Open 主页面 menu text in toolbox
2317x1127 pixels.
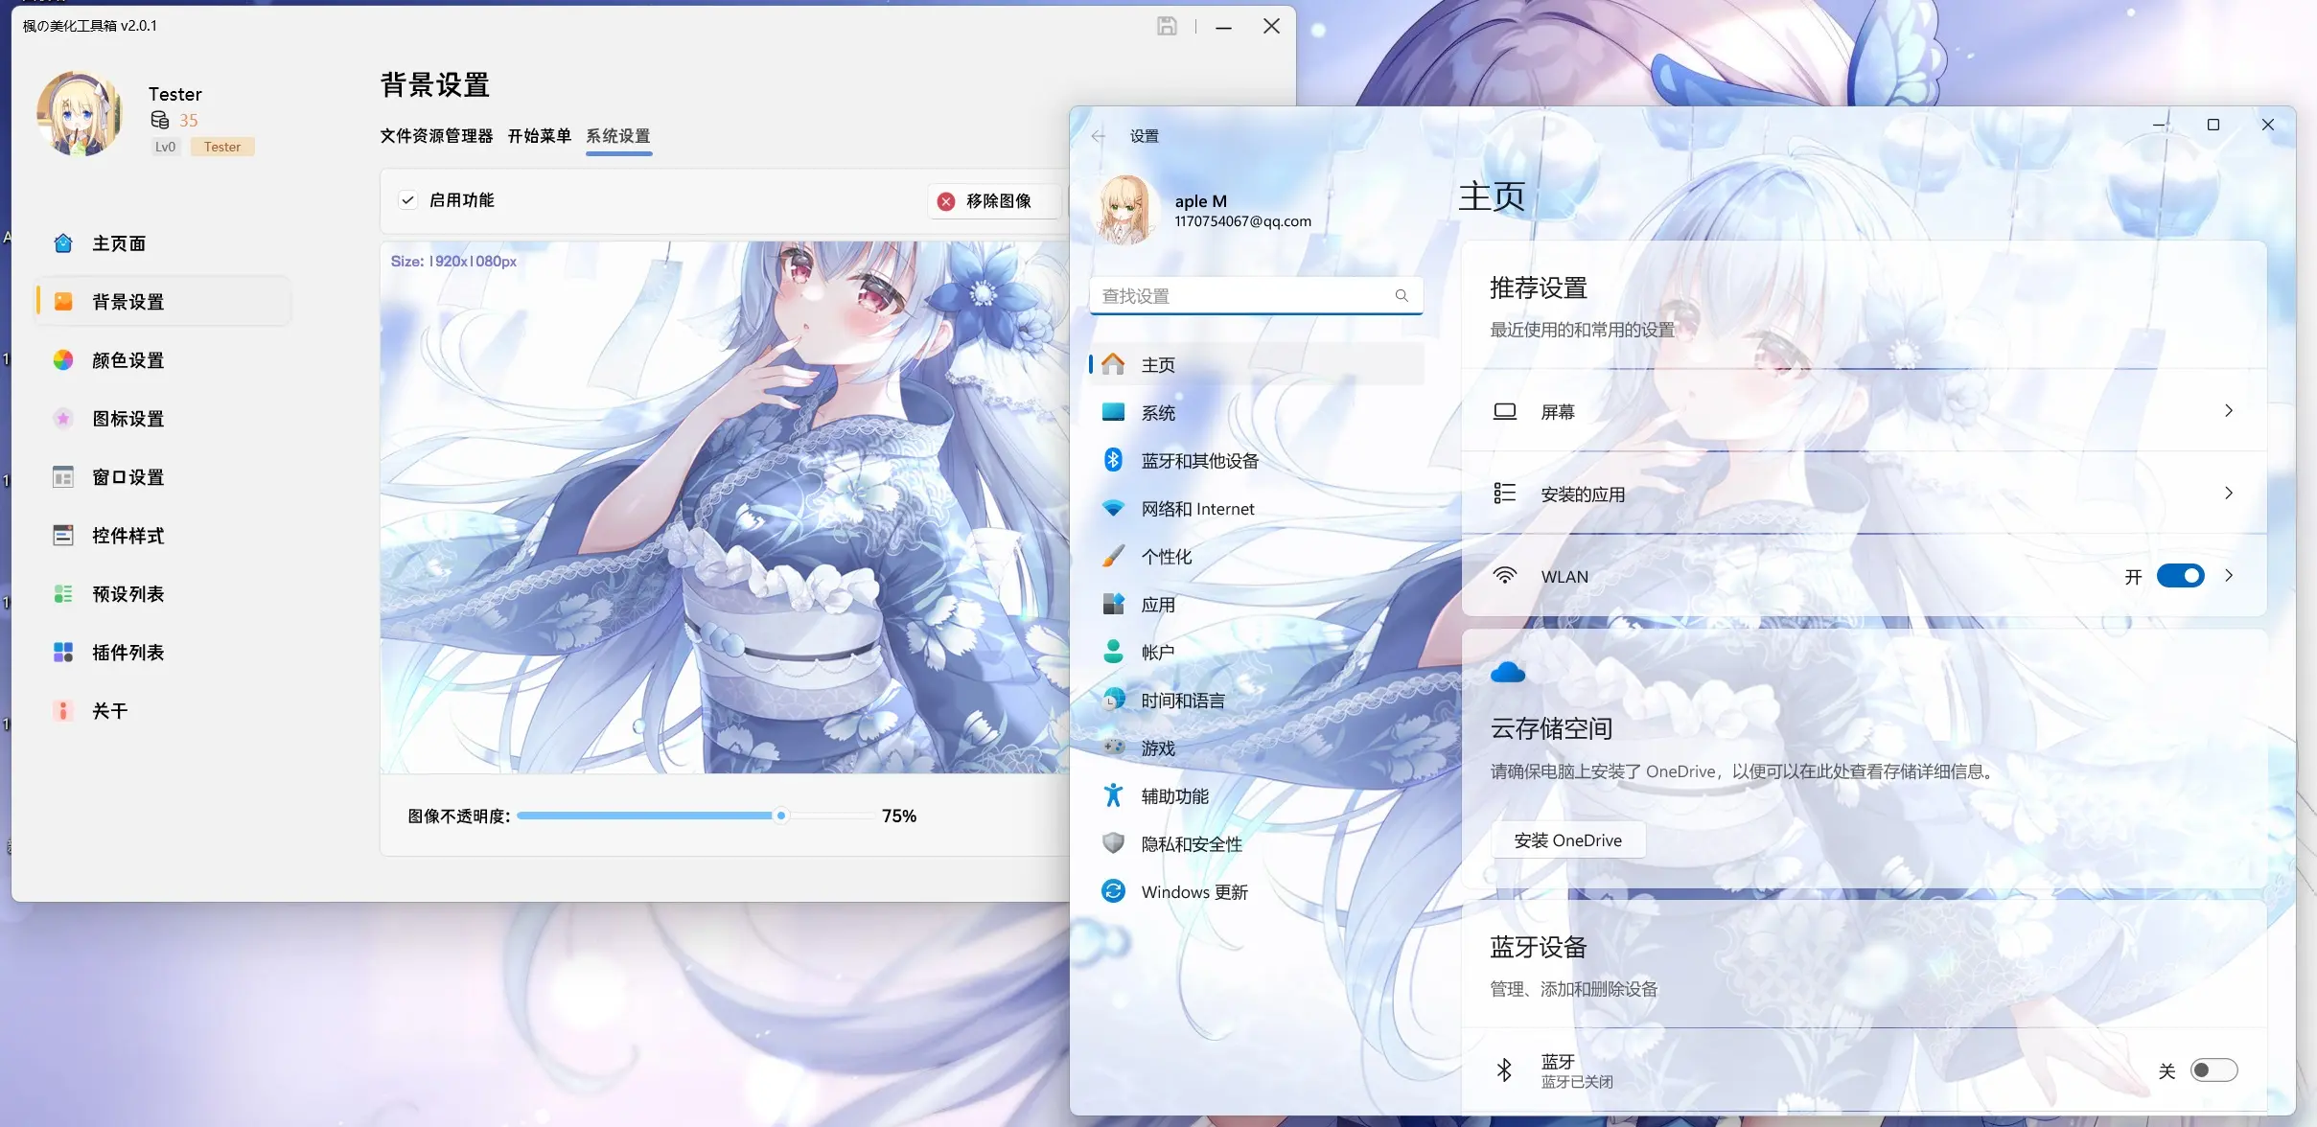tap(119, 243)
